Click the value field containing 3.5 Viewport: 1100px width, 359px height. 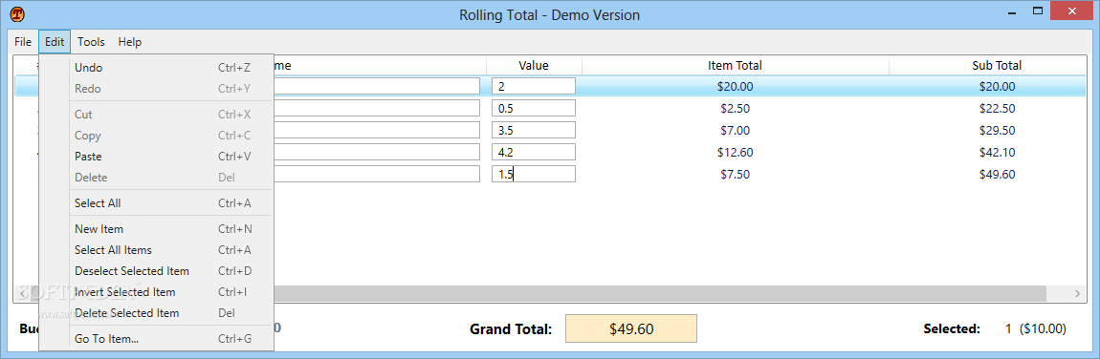(x=534, y=130)
